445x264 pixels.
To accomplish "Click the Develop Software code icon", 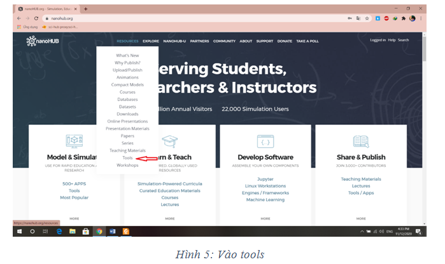I will tap(265, 141).
